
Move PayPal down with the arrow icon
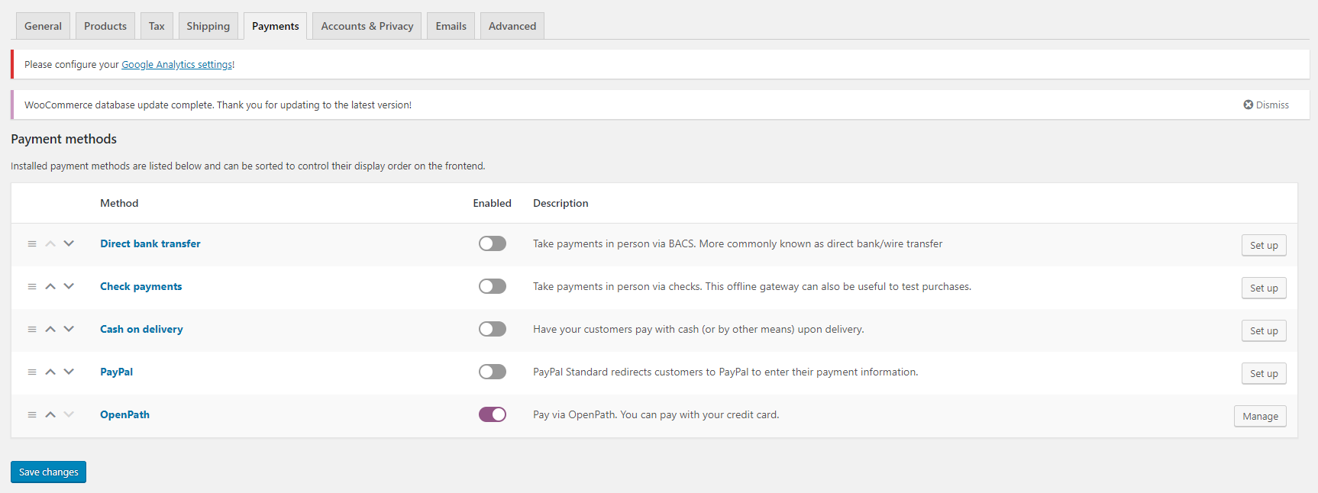pyautogui.click(x=69, y=372)
